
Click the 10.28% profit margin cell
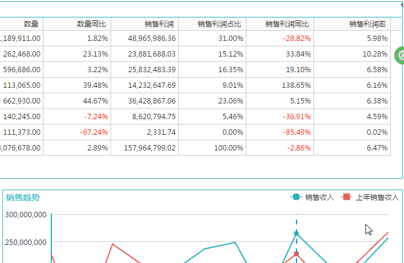(x=374, y=54)
